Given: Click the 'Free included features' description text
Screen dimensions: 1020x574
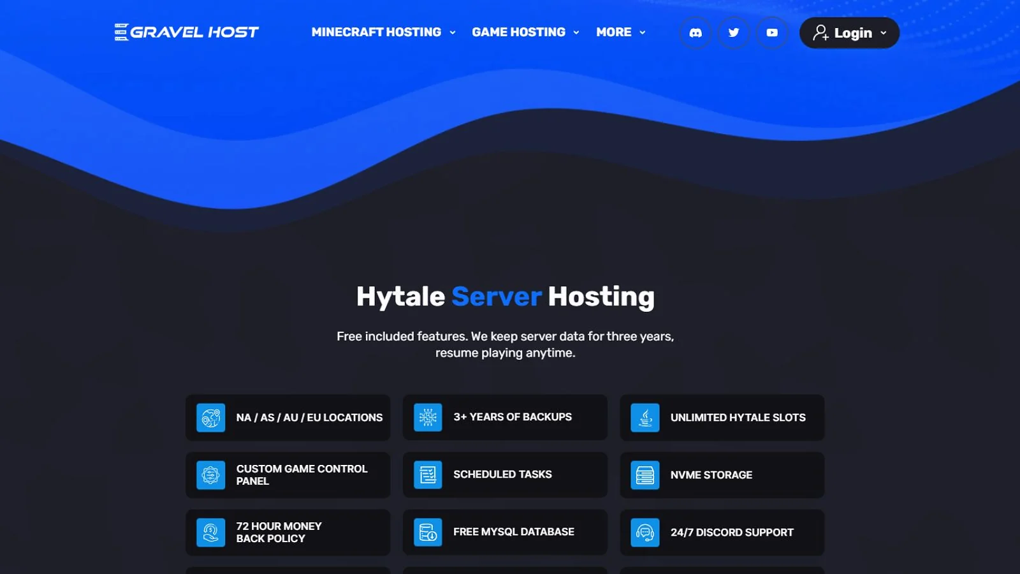Looking at the screenshot, I should click(x=506, y=344).
